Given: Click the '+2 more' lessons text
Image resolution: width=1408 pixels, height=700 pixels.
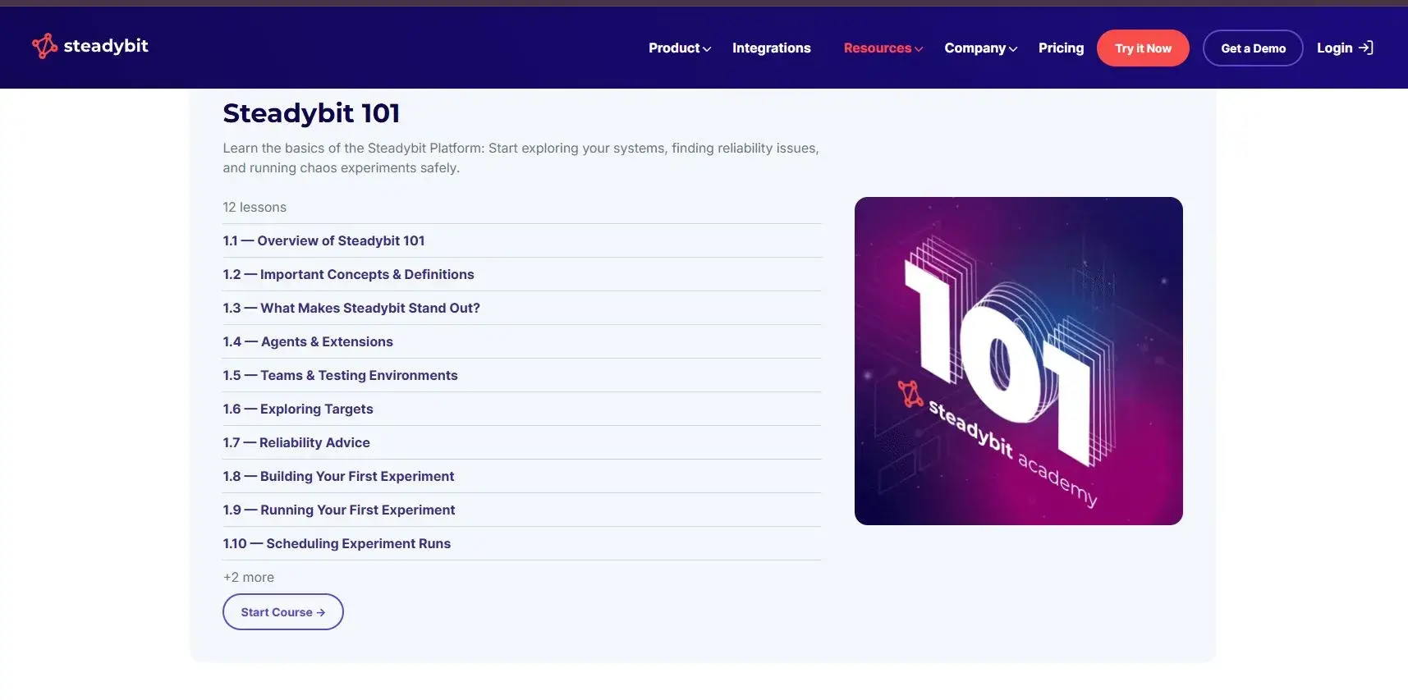Looking at the screenshot, I should (249, 577).
